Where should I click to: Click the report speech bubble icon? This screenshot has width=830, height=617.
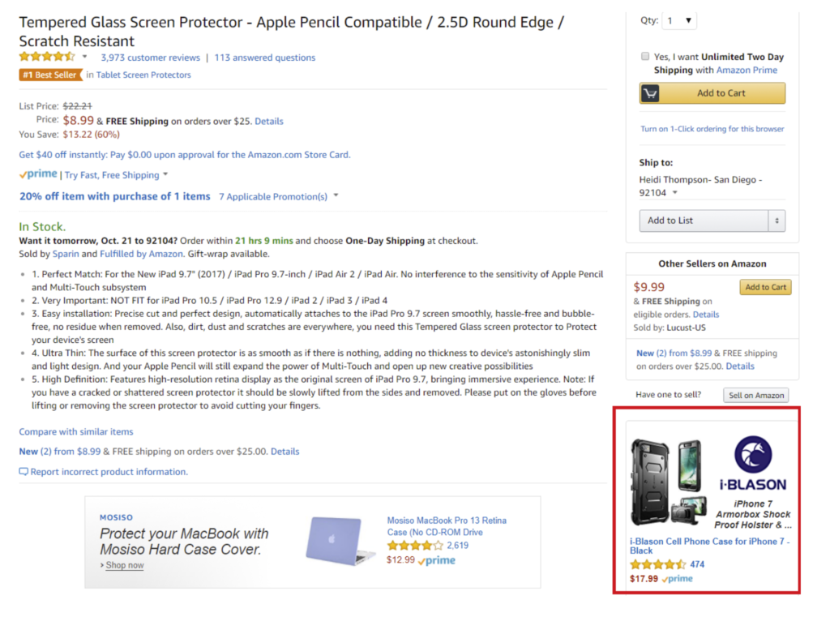point(24,472)
